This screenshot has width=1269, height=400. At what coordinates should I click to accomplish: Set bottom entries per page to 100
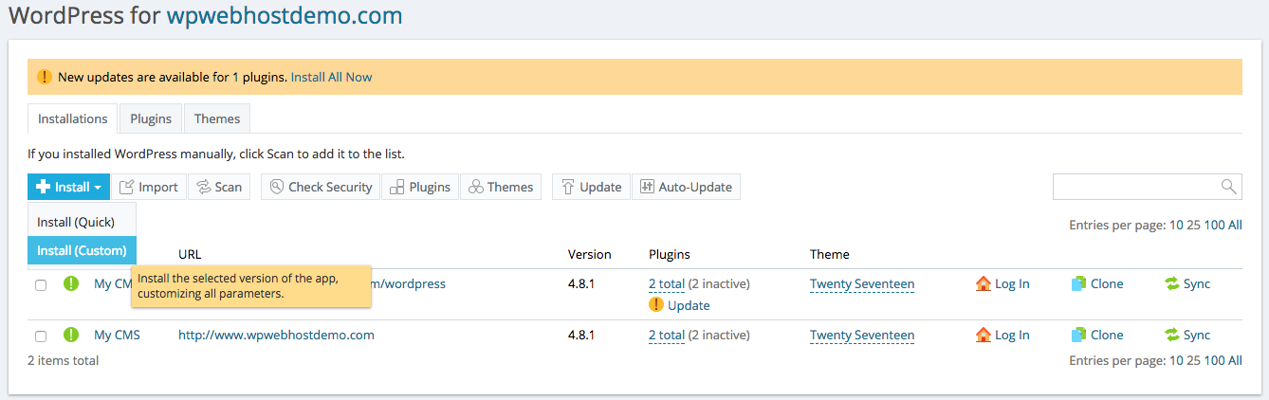[1215, 360]
